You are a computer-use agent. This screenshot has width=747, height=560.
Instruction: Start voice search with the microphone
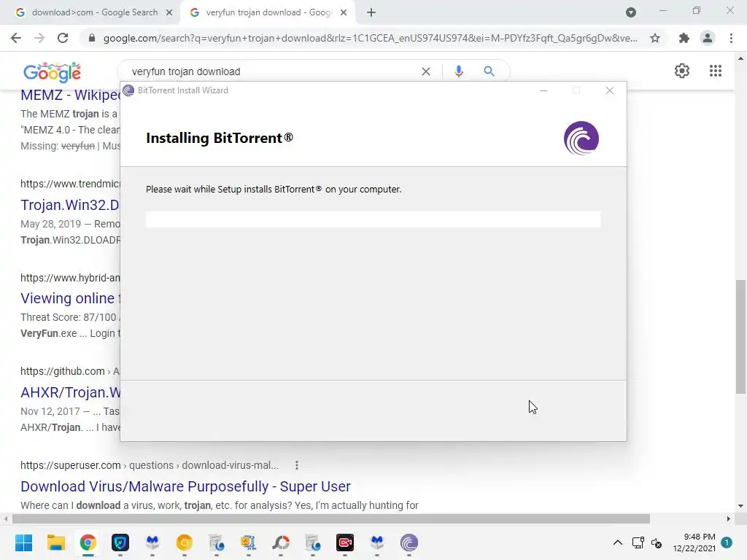(459, 71)
